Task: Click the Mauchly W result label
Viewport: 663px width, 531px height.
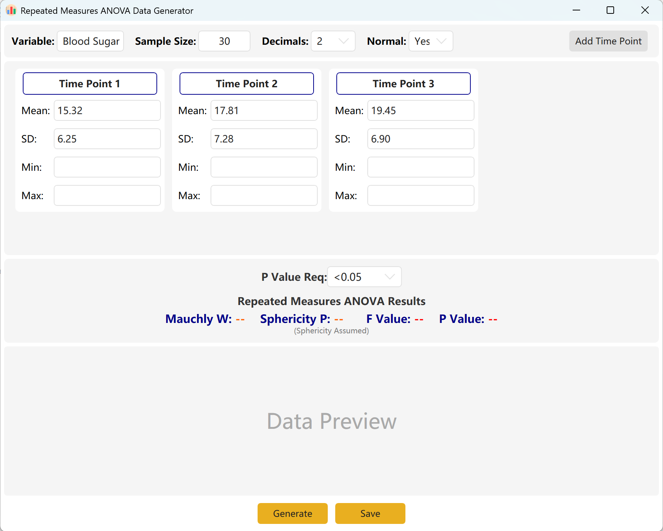Action: [199, 319]
